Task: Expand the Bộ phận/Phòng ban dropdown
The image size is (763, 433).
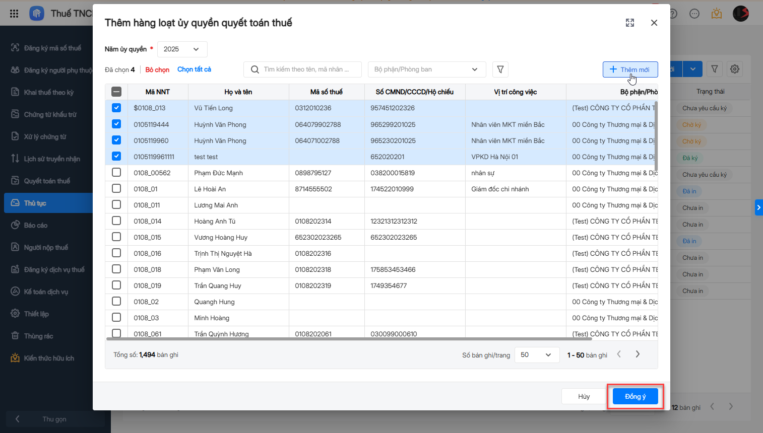Action: 426,69
